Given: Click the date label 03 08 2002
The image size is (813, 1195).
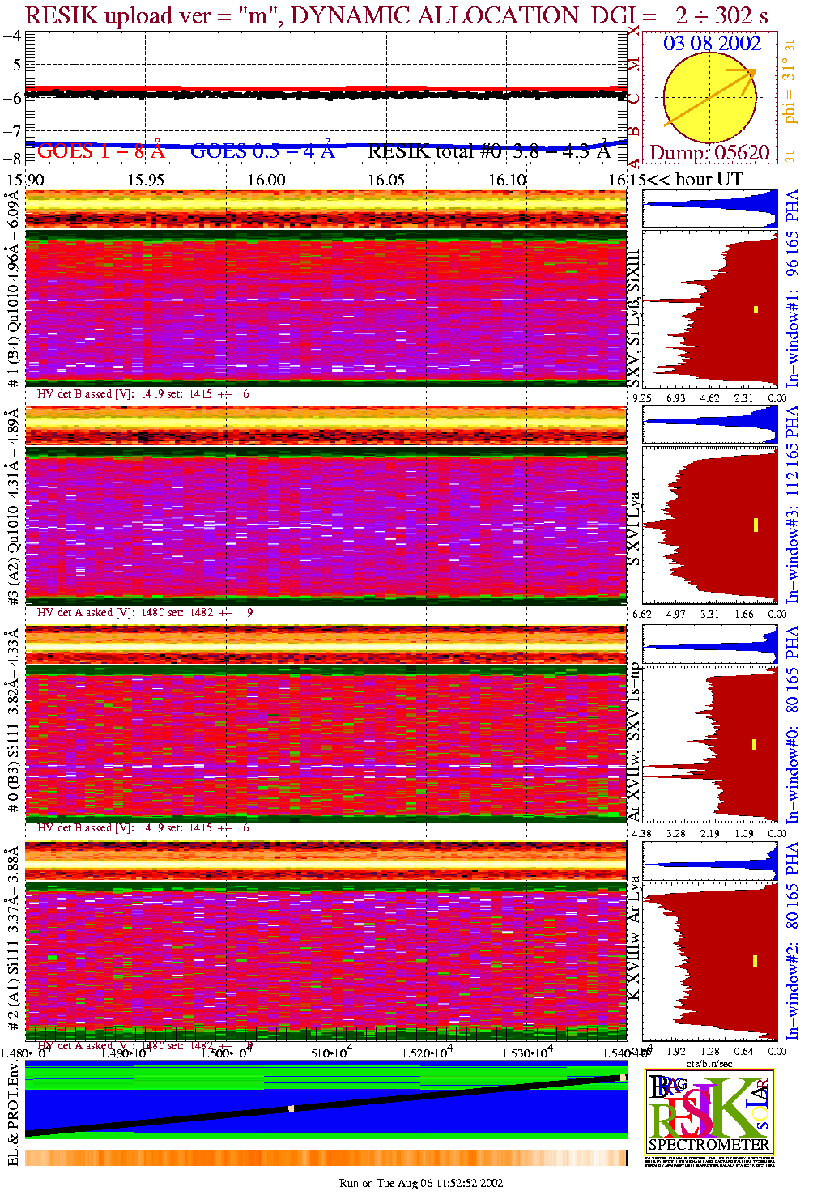Looking at the screenshot, I should pyautogui.click(x=712, y=44).
